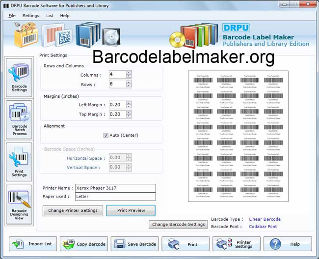319x259 pixels.
Task: Open the Settings menu
Action: 31,16
